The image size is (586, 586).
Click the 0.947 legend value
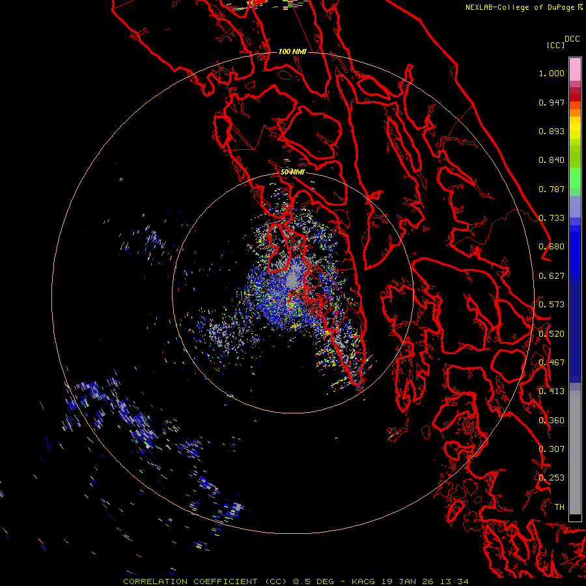click(551, 102)
